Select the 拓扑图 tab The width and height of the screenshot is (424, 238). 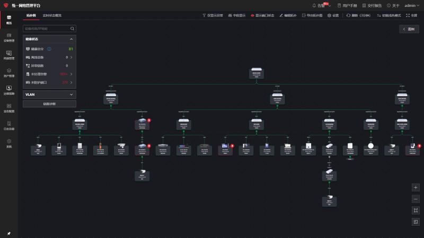click(31, 15)
